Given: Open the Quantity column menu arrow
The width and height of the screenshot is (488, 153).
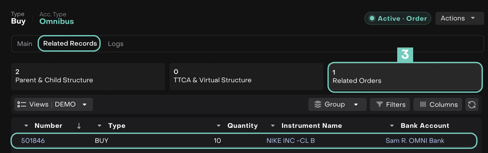Looking at the screenshot, I should [219, 126].
